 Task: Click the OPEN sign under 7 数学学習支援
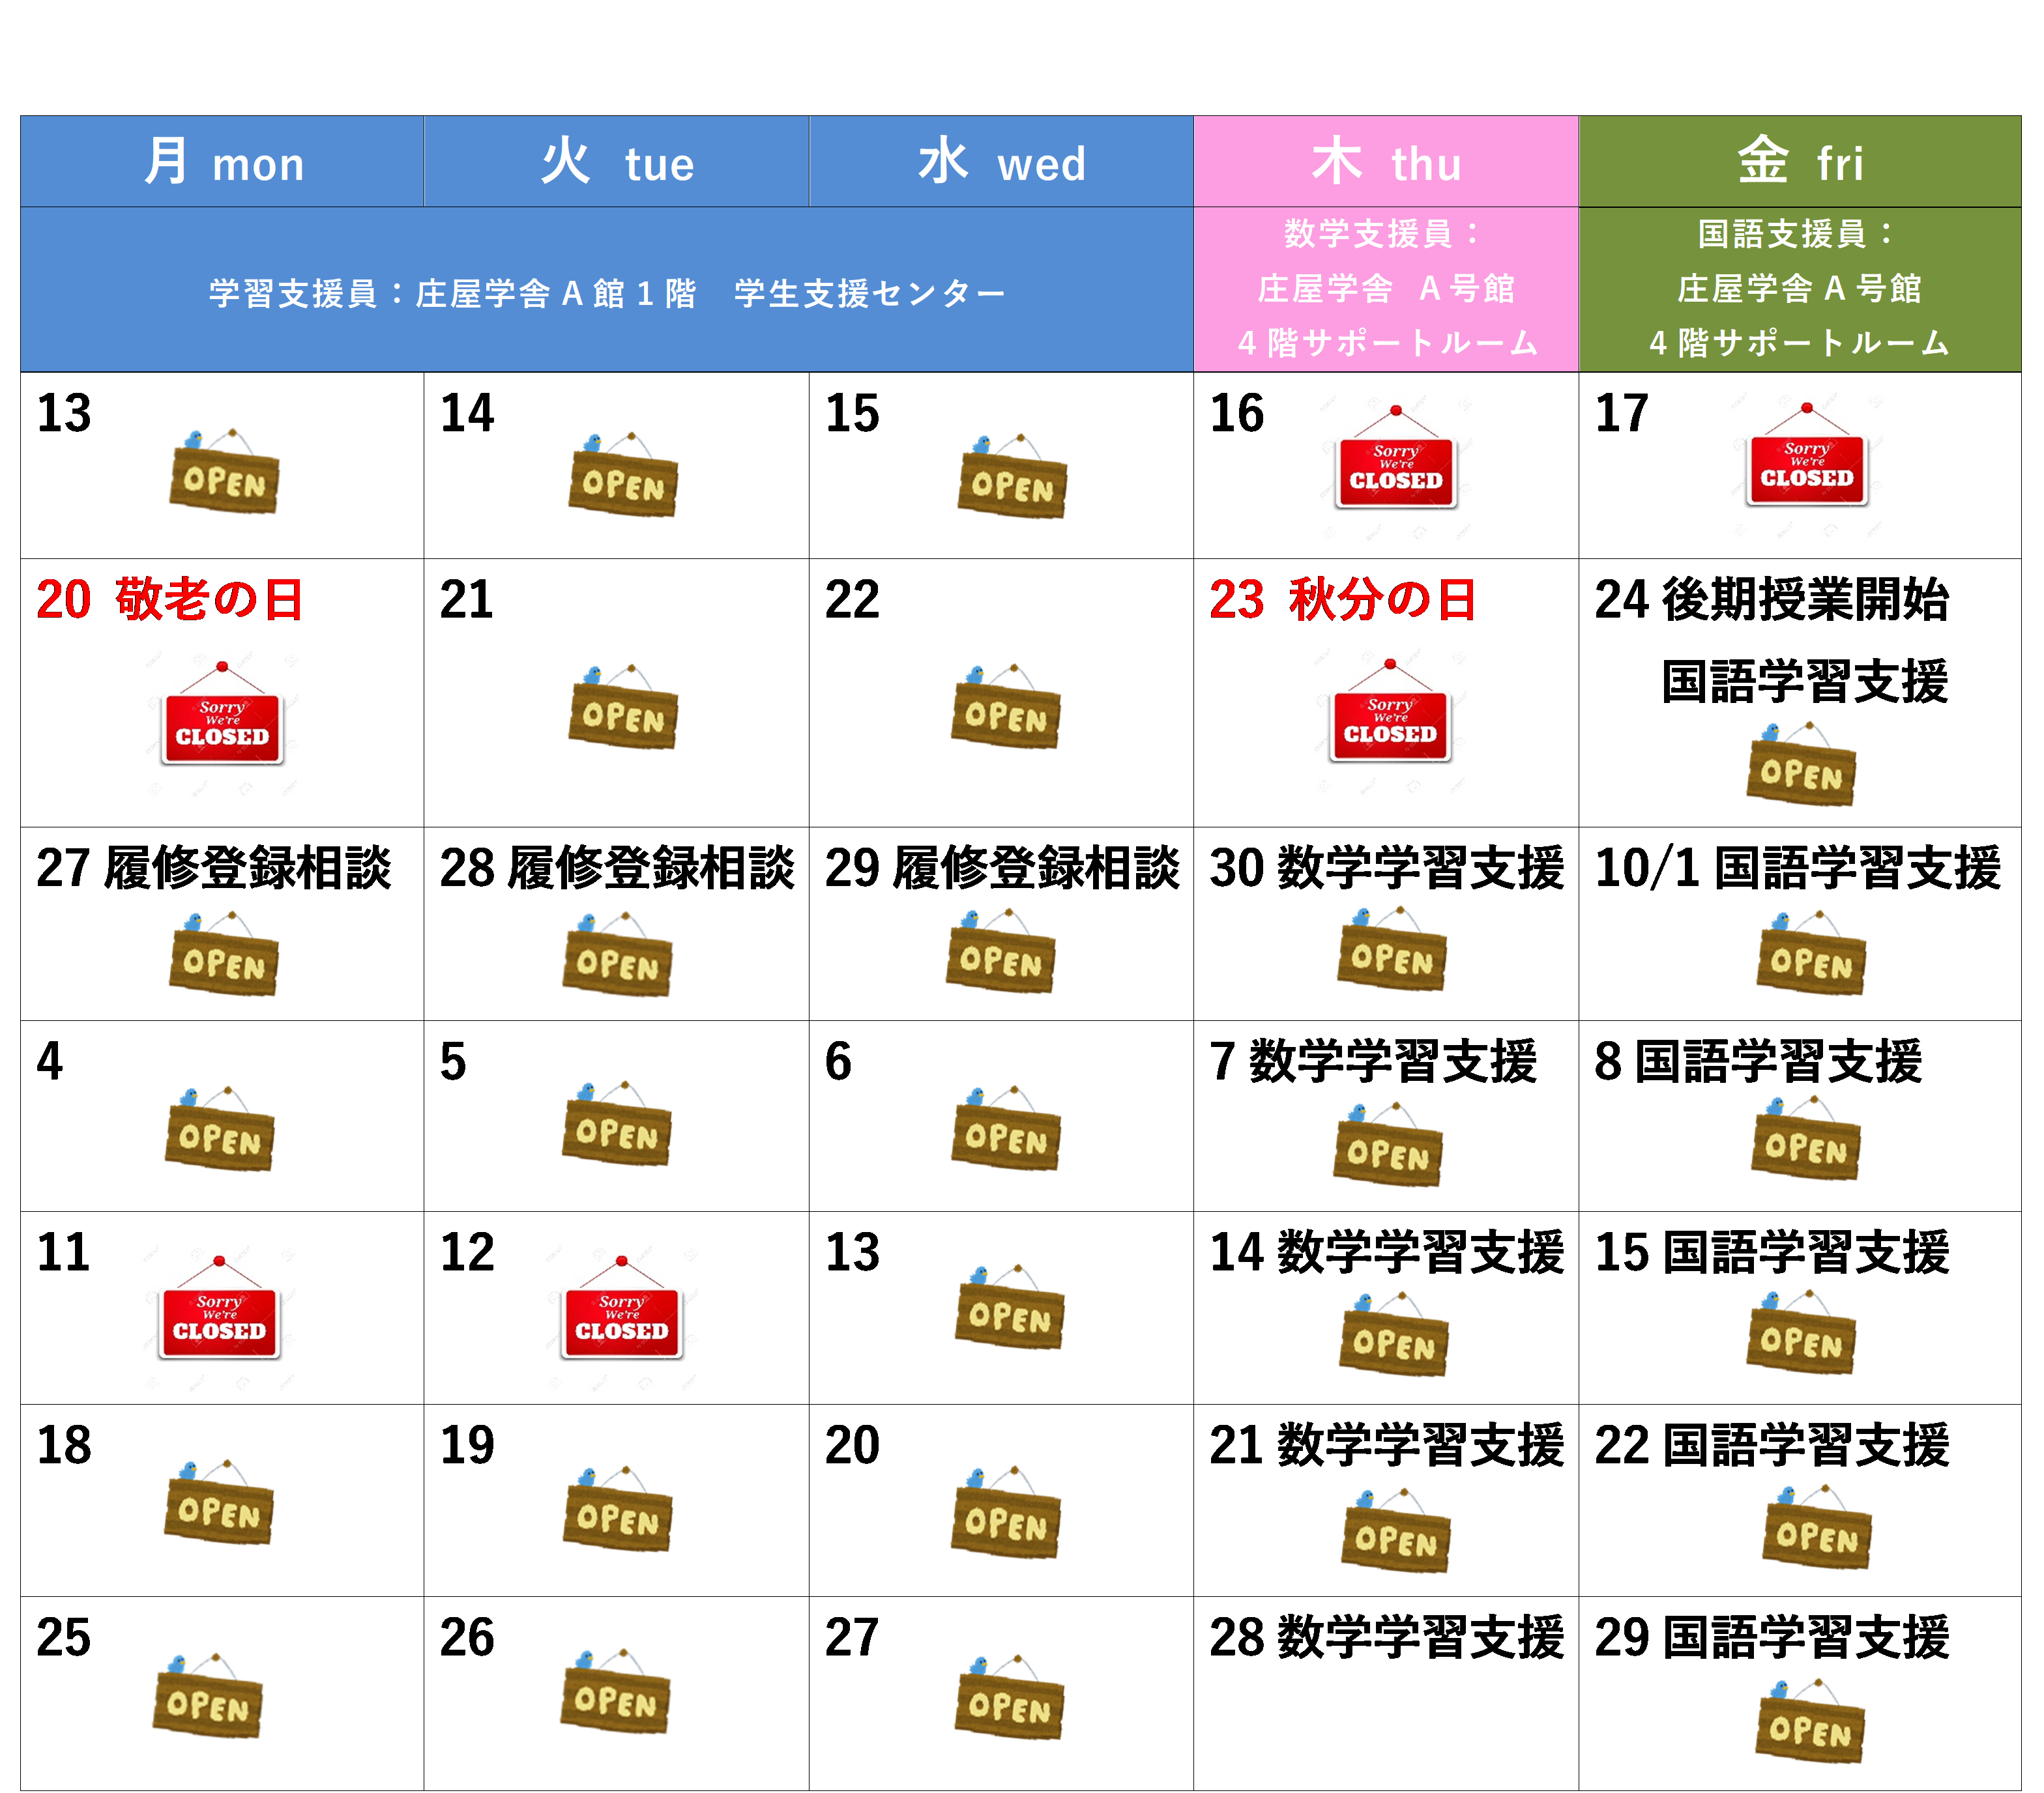point(1388,1143)
